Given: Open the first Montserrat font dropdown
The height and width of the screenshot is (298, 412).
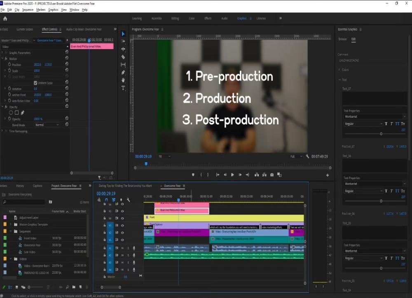Looking at the screenshot, I should click(x=375, y=117).
